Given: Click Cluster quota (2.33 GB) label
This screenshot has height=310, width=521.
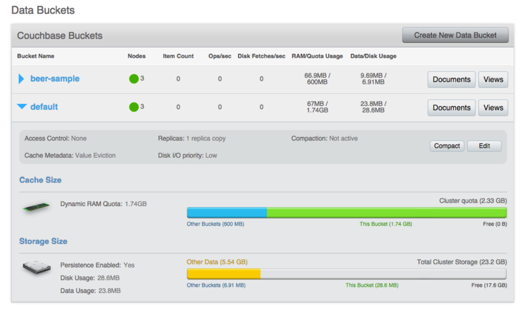Looking at the screenshot, I should [x=473, y=201].
